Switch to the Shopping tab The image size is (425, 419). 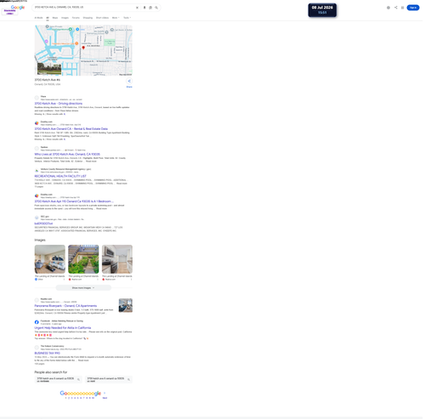click(88, 18)
